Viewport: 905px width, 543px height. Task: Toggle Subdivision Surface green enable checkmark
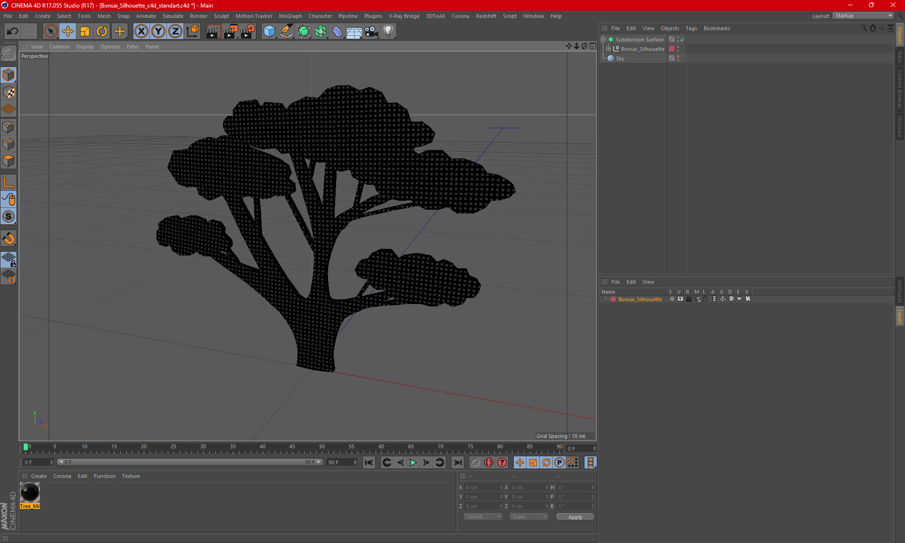click(683, 40)
